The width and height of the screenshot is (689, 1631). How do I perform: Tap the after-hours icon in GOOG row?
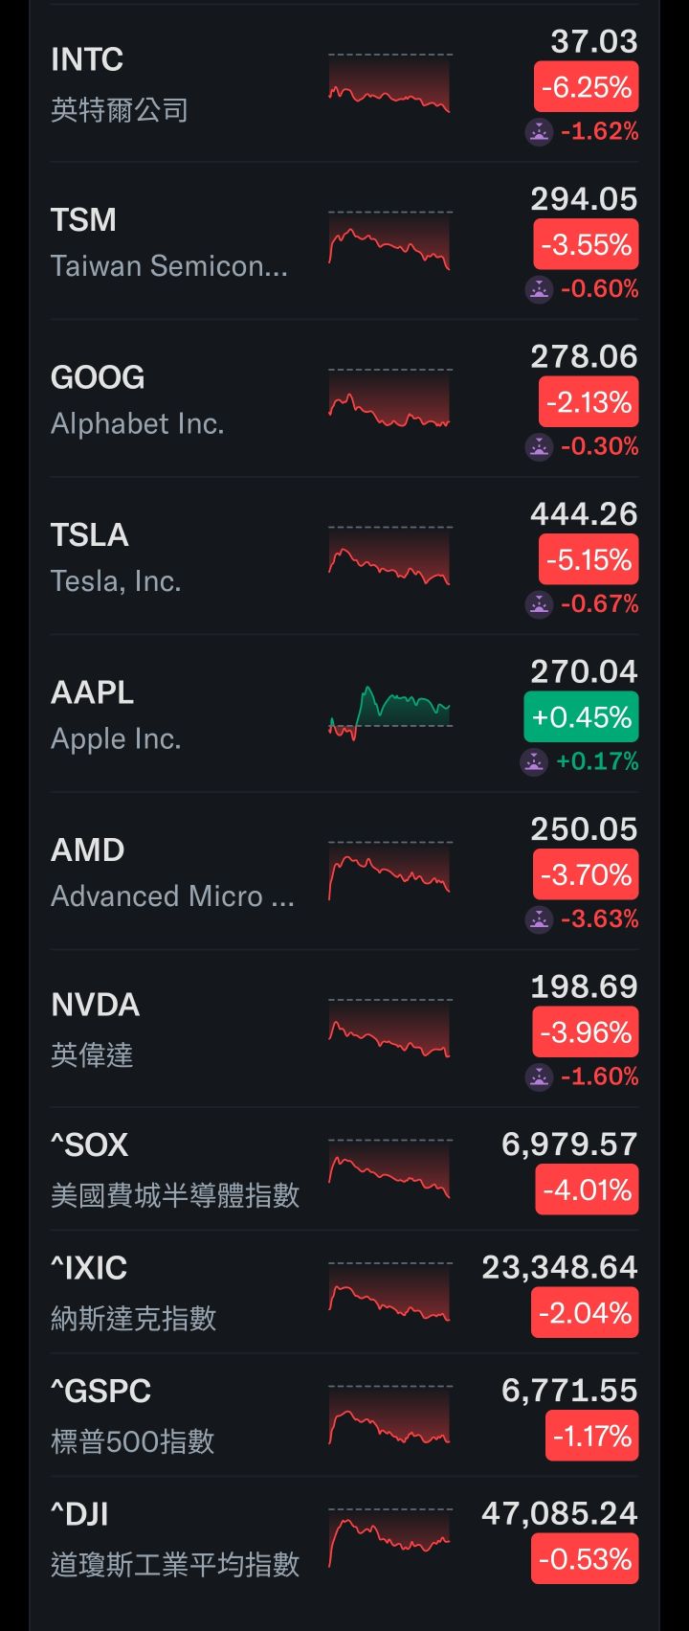pyautogui.click(x=539, y=446)
